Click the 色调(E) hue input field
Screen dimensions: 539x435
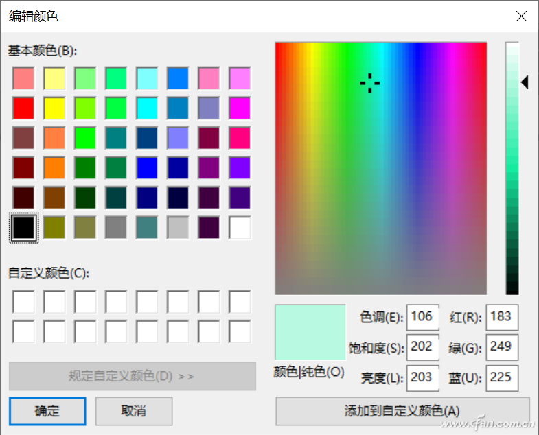(423, 317)
